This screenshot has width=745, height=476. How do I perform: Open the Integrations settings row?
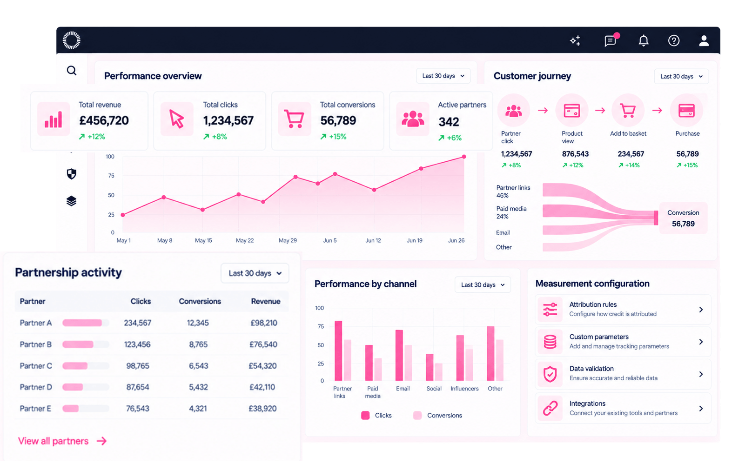623,408
